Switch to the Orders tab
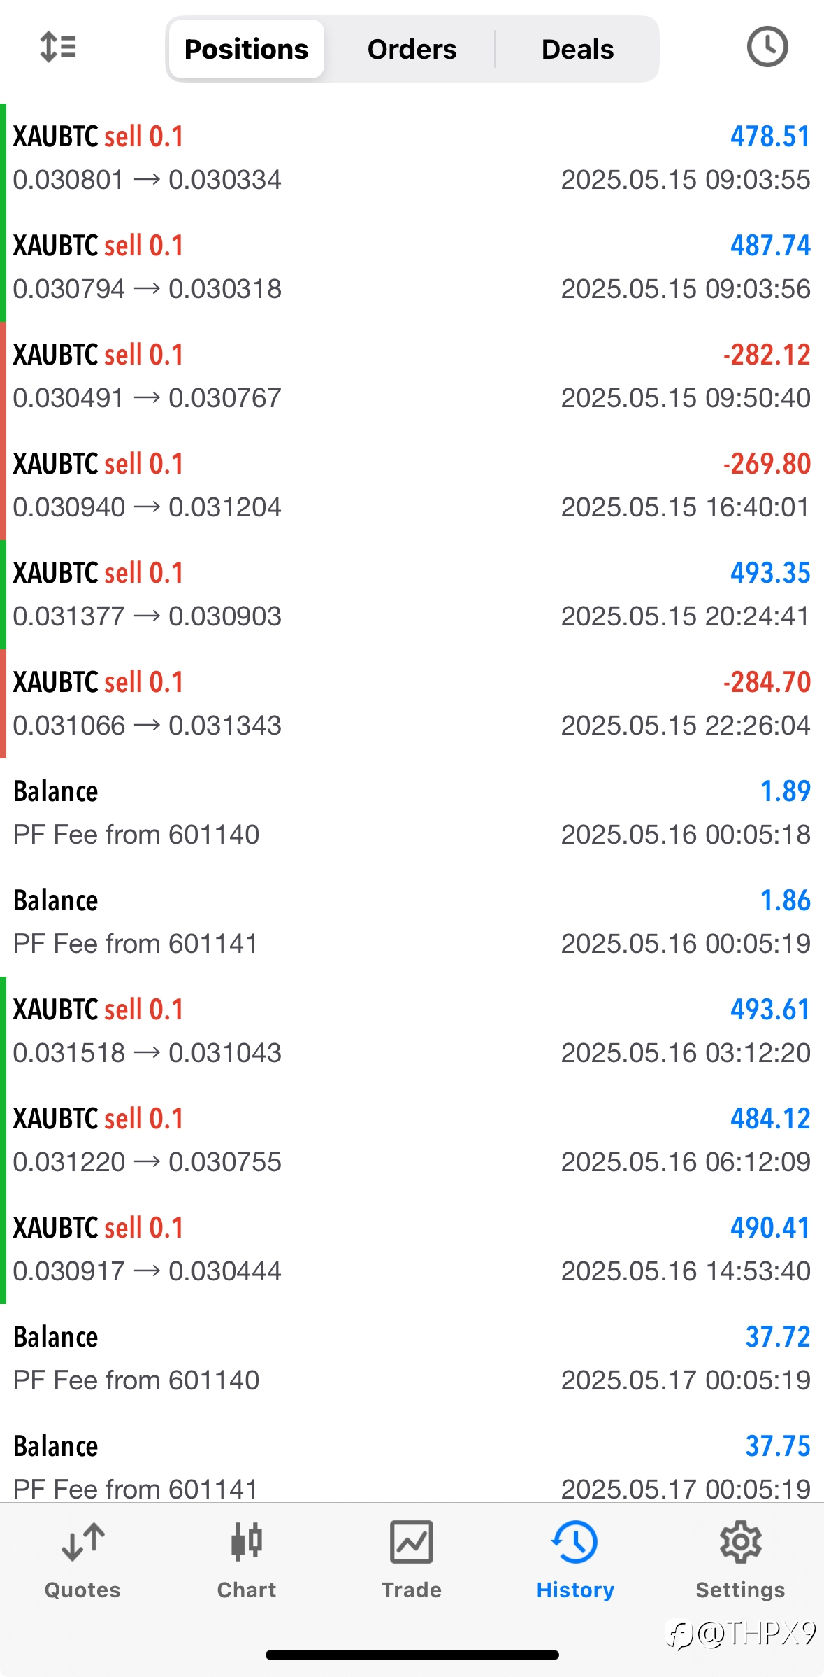Screen dimensions: 824x1677 412,49
